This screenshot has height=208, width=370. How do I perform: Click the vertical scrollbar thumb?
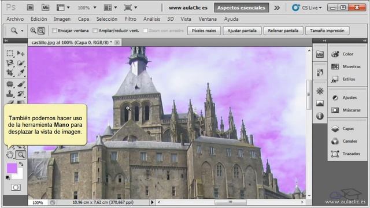point(309,95)
